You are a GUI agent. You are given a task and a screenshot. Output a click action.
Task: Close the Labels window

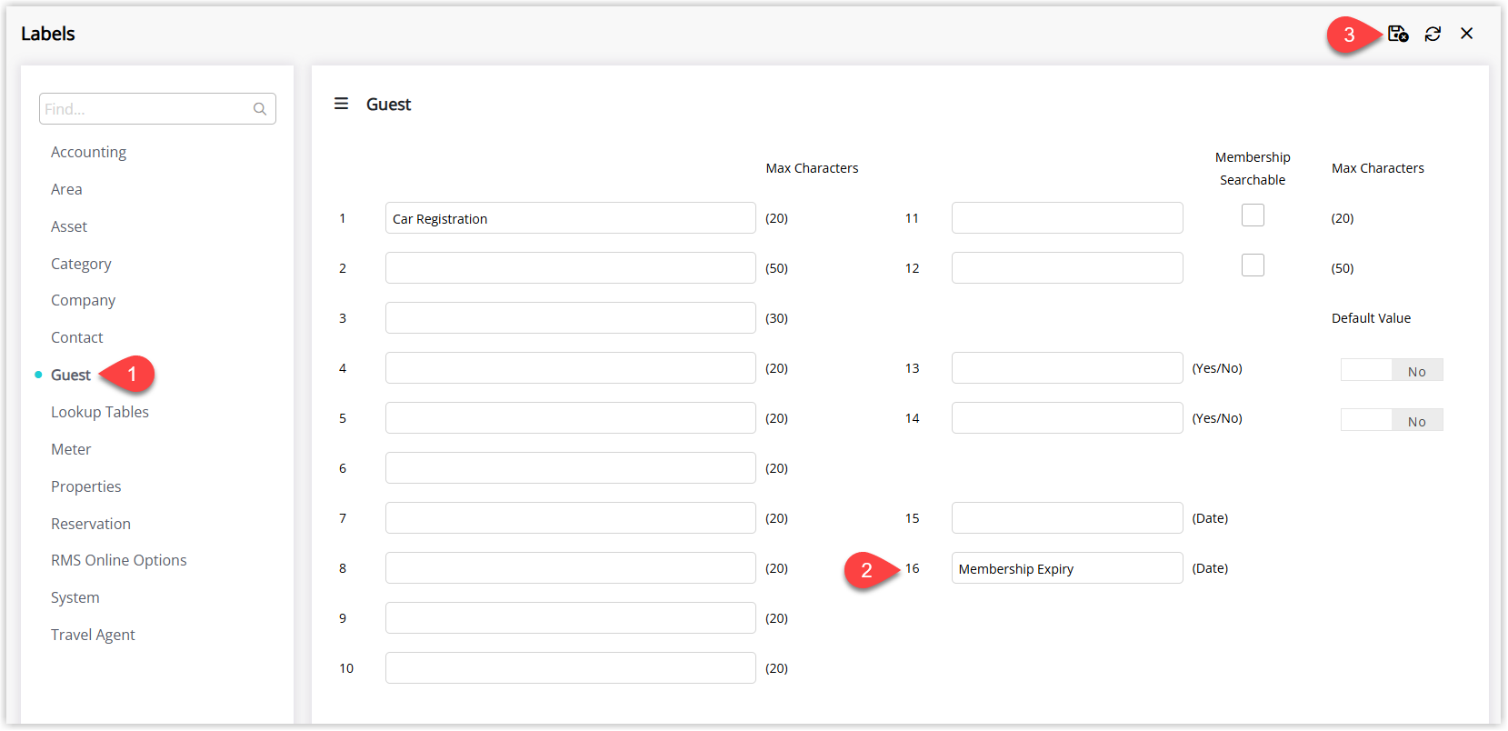pyautogui.click(x=1466, y=34)
